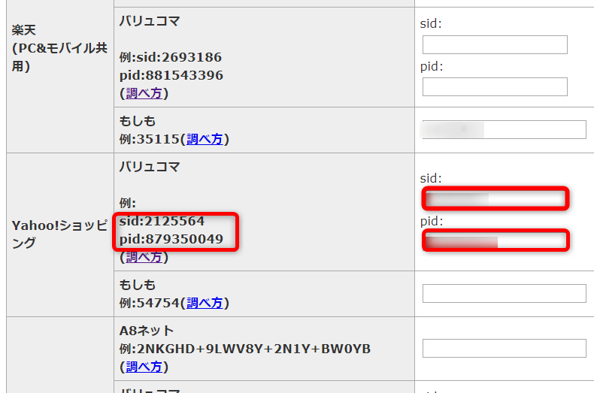This screenshot has width=594, height=393.
Task: Open 調べ方 link next to 例:35115
Action: click(x=205, y=139)
